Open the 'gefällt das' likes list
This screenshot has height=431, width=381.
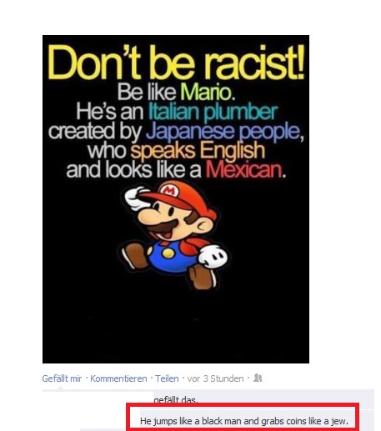click(176, 400)
